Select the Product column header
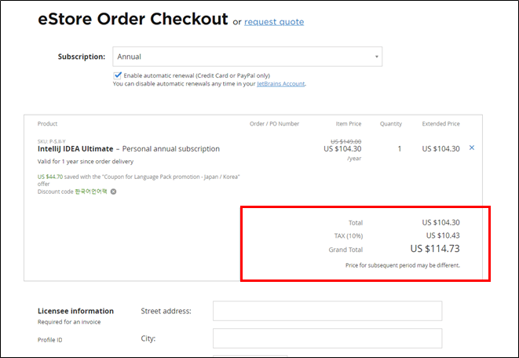The height and width of the screenshot is (358, 519). [47, 124]
